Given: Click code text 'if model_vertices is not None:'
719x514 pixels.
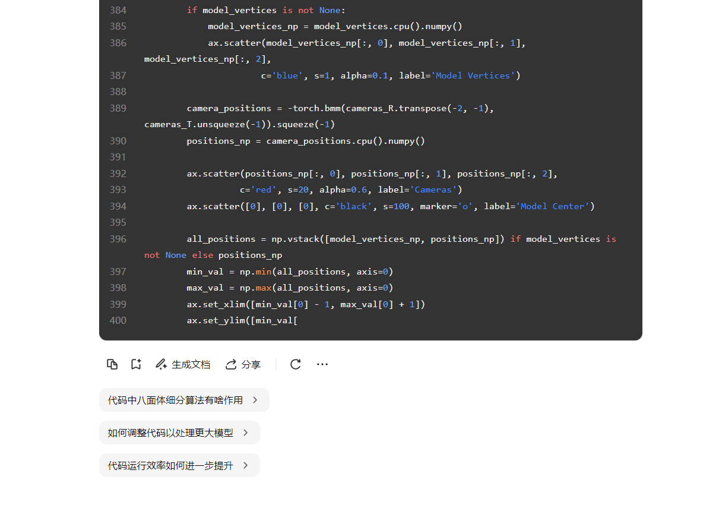Looking at the screenshot, I should point(266,10).
